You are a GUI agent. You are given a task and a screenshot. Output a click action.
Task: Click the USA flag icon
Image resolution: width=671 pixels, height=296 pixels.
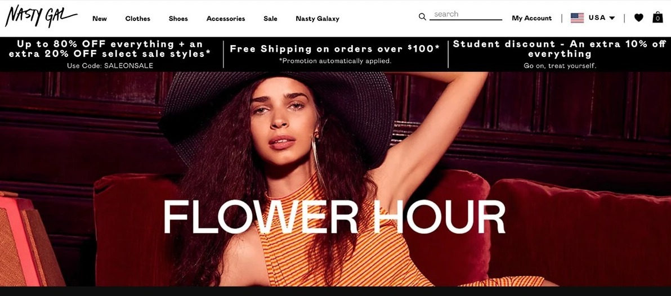click(577, 17)
